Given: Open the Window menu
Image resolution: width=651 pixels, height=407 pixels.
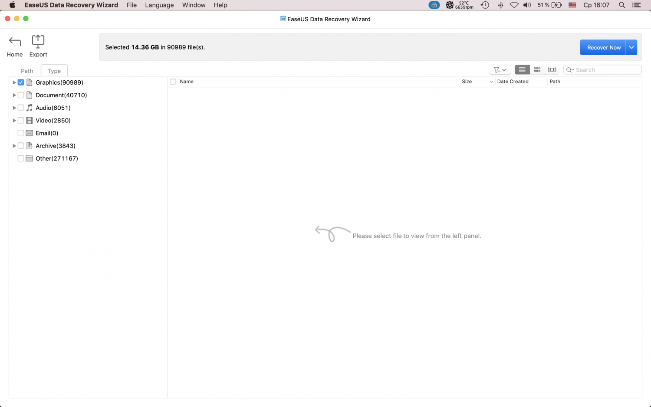Looking at the screenshot, I should coord(194,5).
